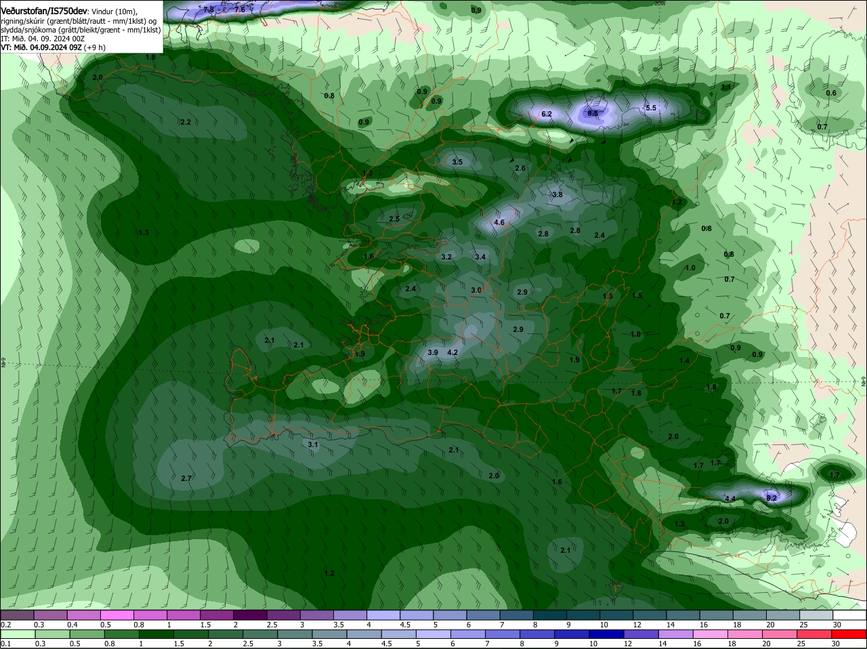
Task: Click the 0.6 precipitation value
Action: [x=831, y=93]
